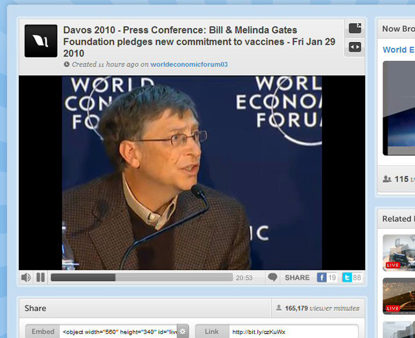Image resolution: width=415 pixels, height=338 pixels.
Task: Click the Twitter share count 88
Action: coord(357,278)
